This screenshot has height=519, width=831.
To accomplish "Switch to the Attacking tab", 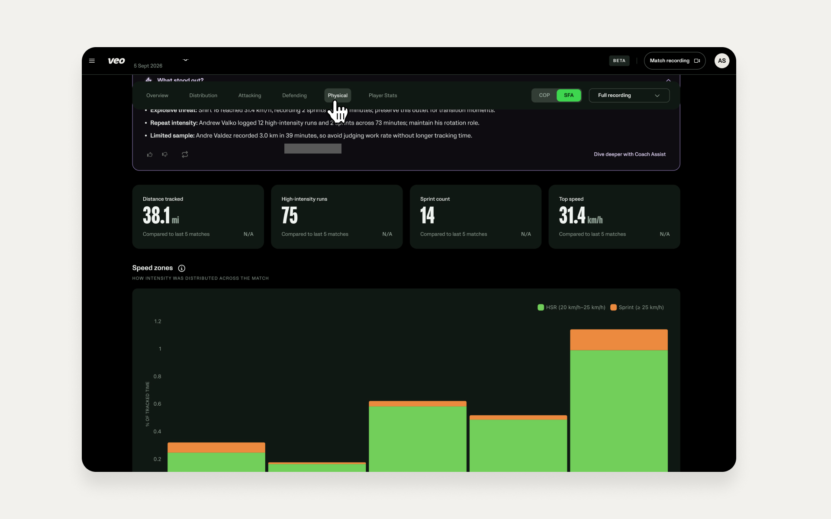I will 250,96.
